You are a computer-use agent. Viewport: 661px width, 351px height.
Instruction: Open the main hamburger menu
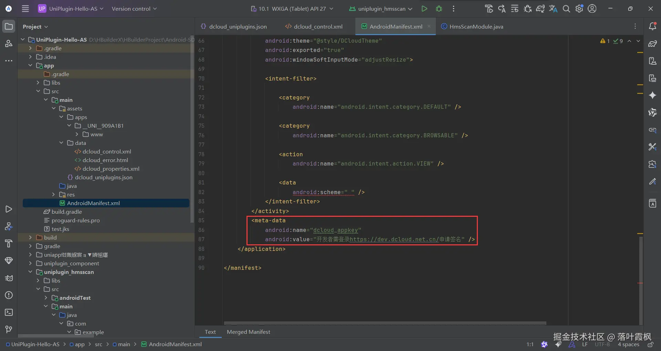pos(25,9)
